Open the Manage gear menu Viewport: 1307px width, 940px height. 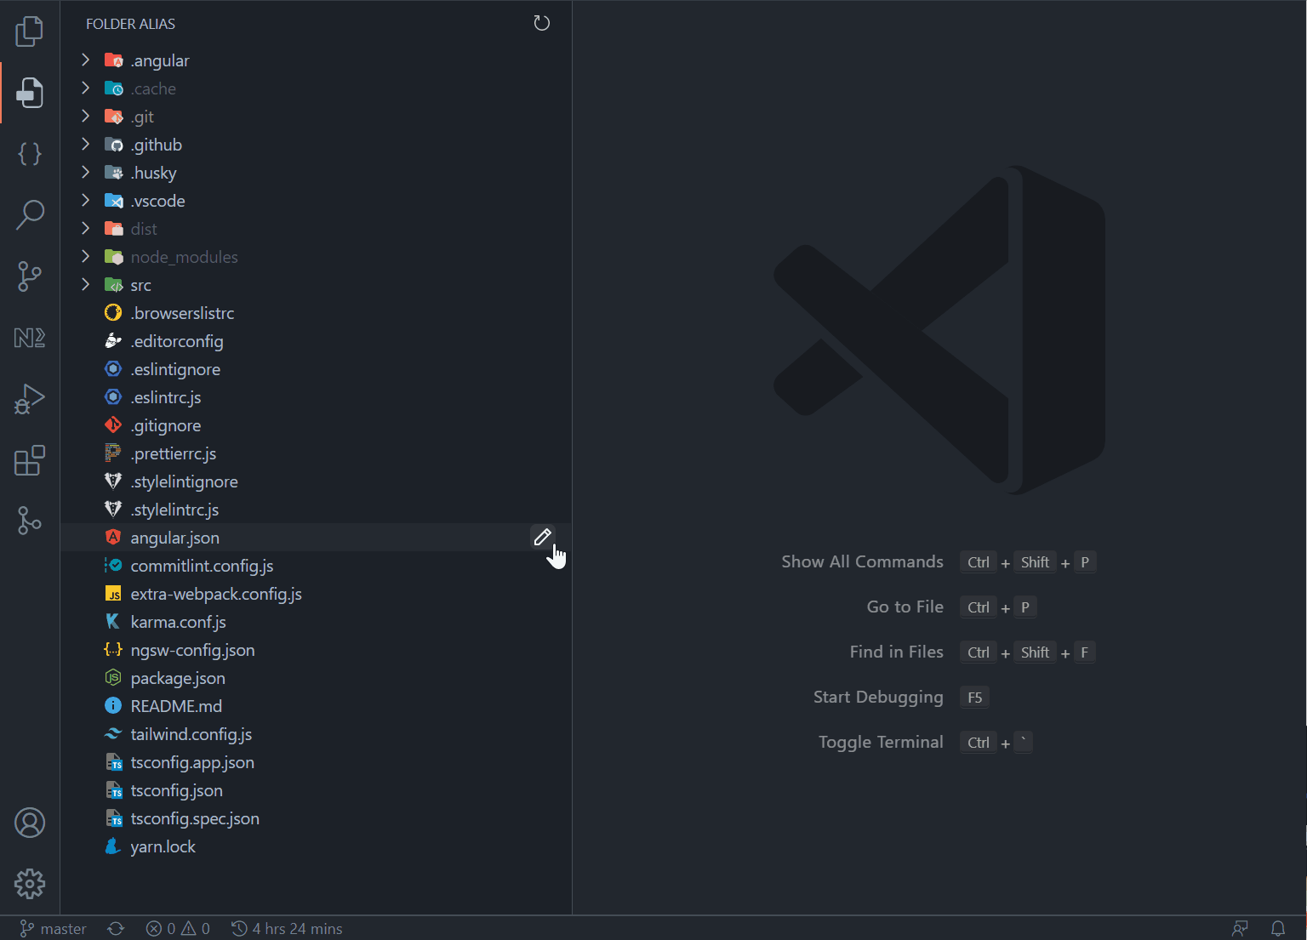point(30,884)
